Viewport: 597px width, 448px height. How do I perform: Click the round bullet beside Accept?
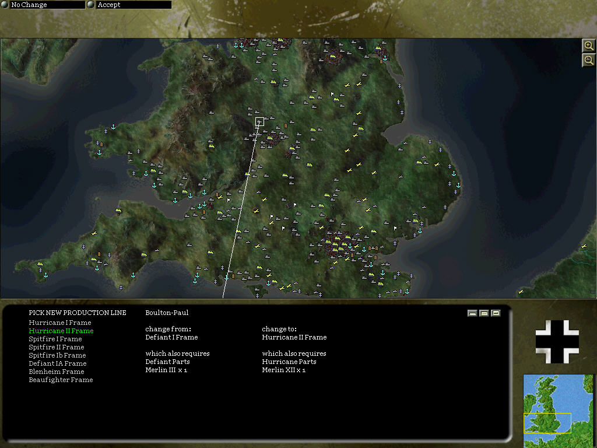click(x=90, y=5)
